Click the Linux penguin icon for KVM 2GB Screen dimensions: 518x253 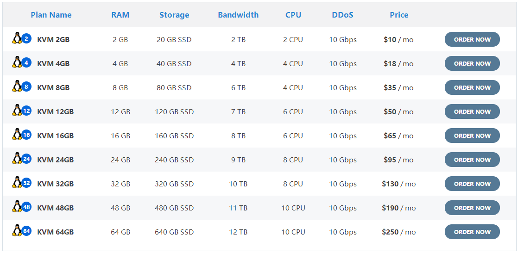pyautogui.click(x=18, y=38)
